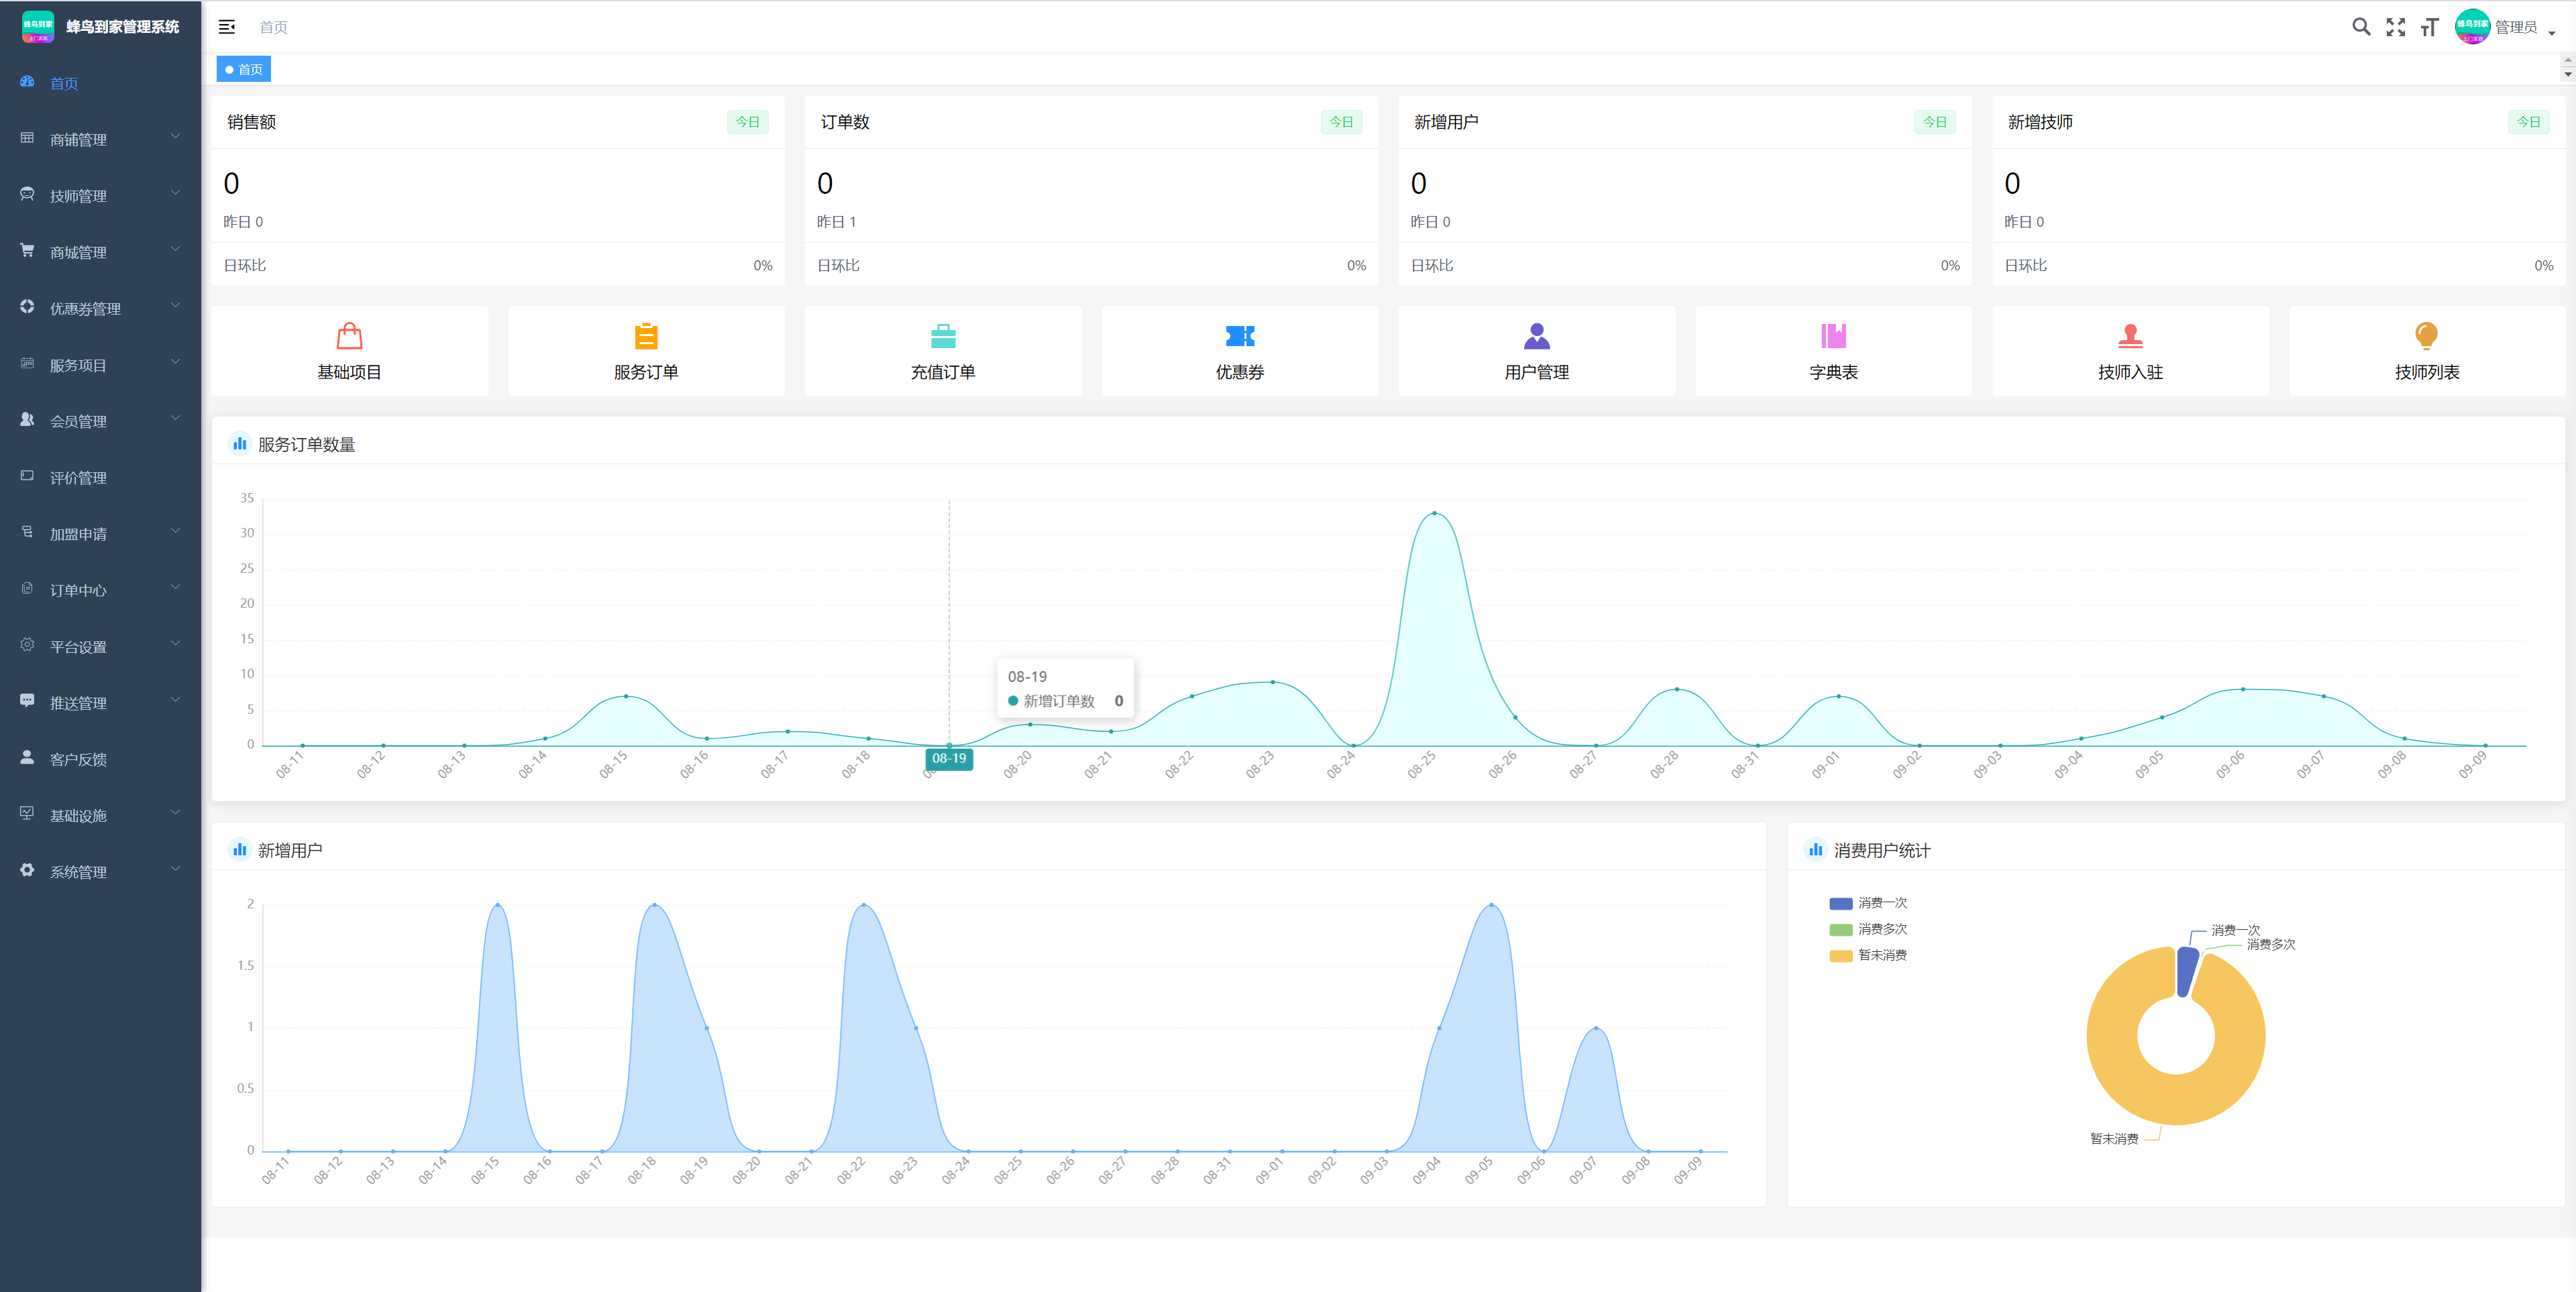
Task: Select the 首页 tab tag
Action: [244, 69]
